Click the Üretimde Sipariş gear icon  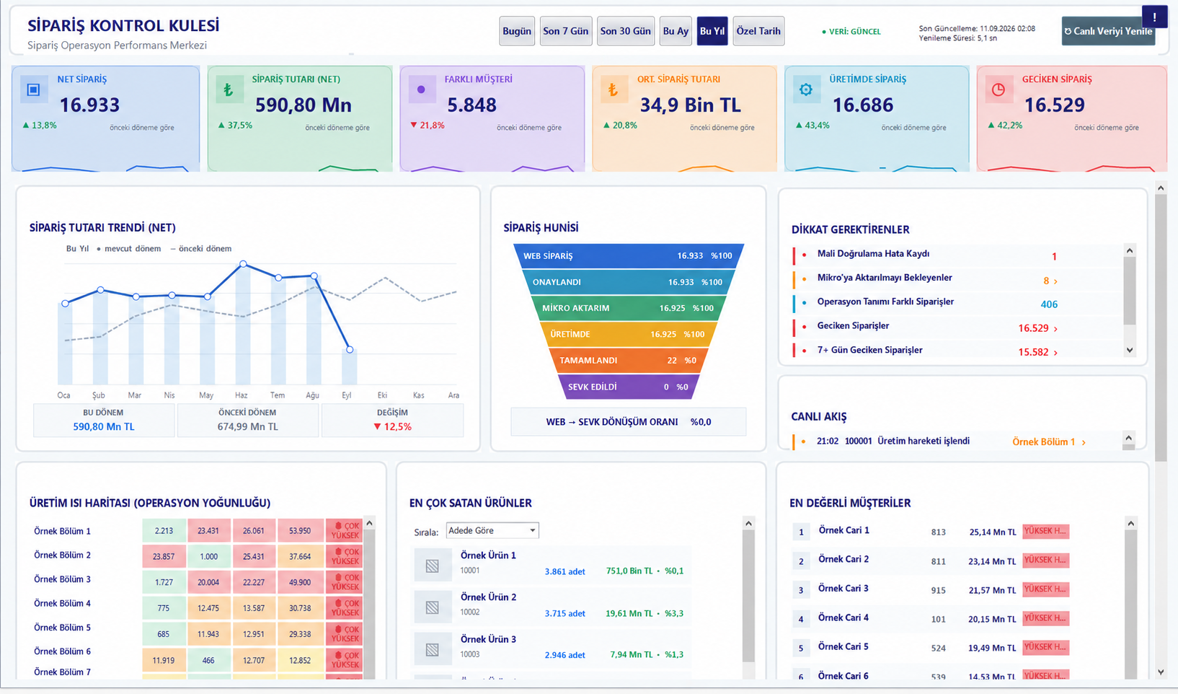coord(806,89)
